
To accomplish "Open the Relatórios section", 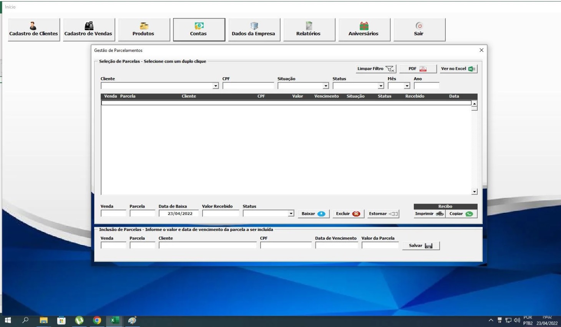I will point(309,30).
